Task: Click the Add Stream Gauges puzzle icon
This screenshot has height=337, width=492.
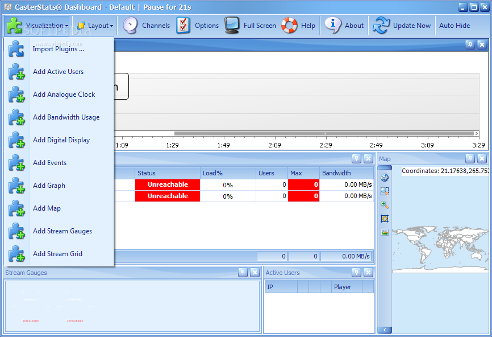Action: point(16,231)
